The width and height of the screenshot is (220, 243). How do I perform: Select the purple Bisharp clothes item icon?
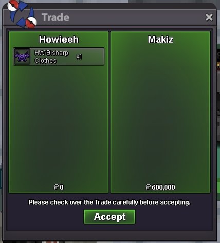point(22,57)
